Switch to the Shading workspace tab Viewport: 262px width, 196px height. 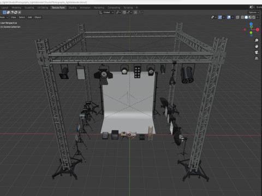pos(73,8)
